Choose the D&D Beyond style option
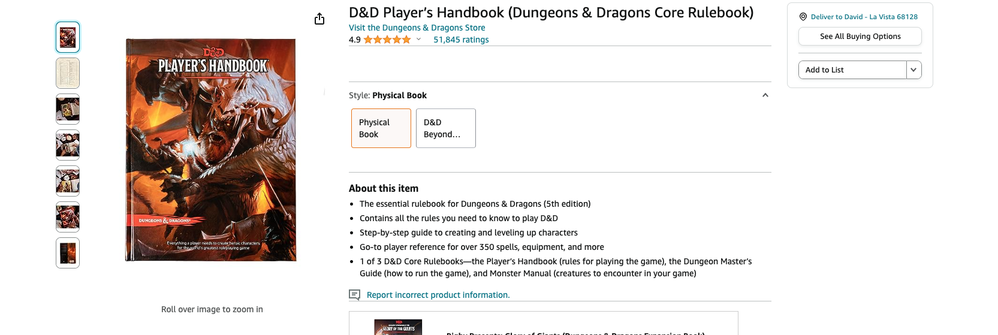This screenshot has height=335, width=998. (x=445, y=128)
